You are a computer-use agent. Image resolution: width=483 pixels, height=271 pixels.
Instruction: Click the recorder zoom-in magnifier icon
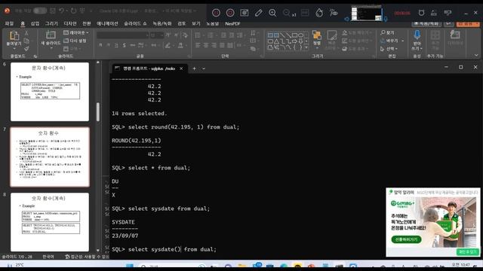pyautogui.click(x=272, y=13)
